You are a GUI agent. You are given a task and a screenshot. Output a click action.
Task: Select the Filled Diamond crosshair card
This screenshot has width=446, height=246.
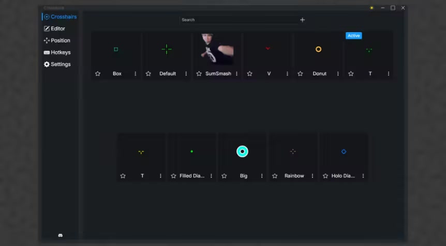tap(192, 152)
